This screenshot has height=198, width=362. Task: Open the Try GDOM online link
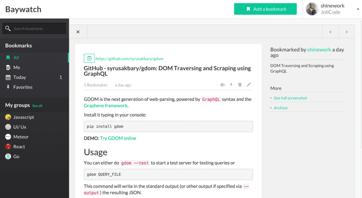pyautogui.click(x=118, y=138)
